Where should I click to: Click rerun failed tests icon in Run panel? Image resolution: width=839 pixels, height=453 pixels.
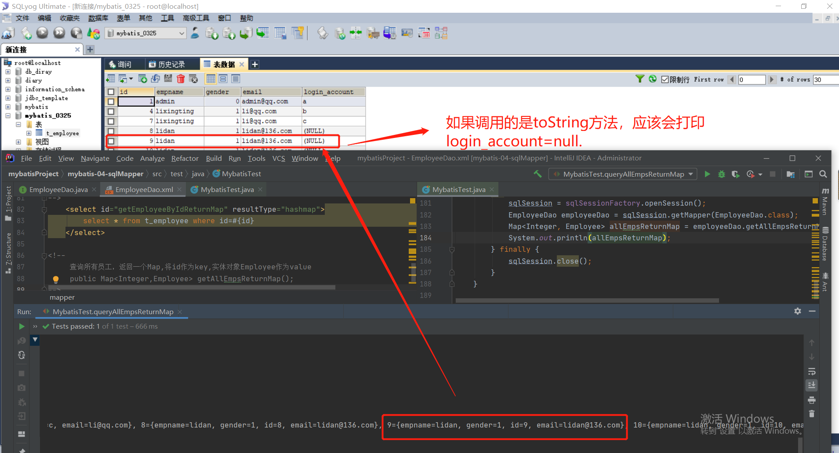click(22, 341)
